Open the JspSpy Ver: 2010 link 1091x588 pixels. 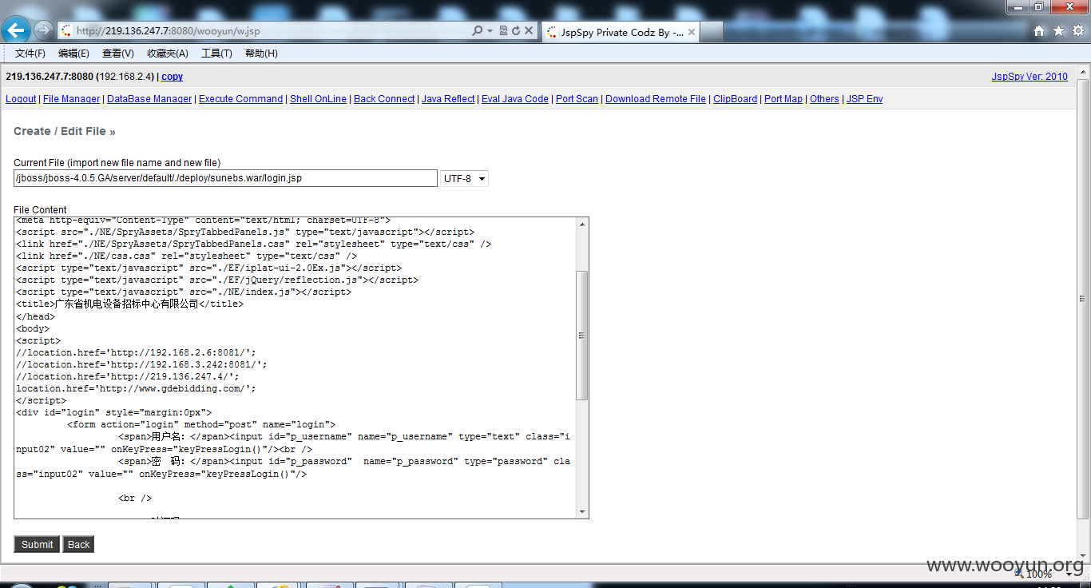point(1030,77)
